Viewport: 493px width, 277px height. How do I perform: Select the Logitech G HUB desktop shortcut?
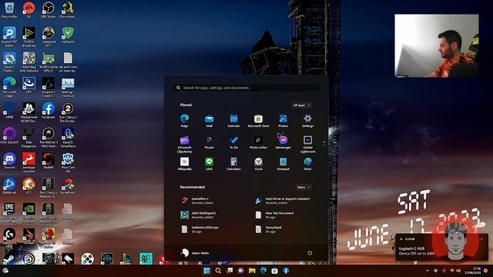pyautogui.click(x=9, y=238)
